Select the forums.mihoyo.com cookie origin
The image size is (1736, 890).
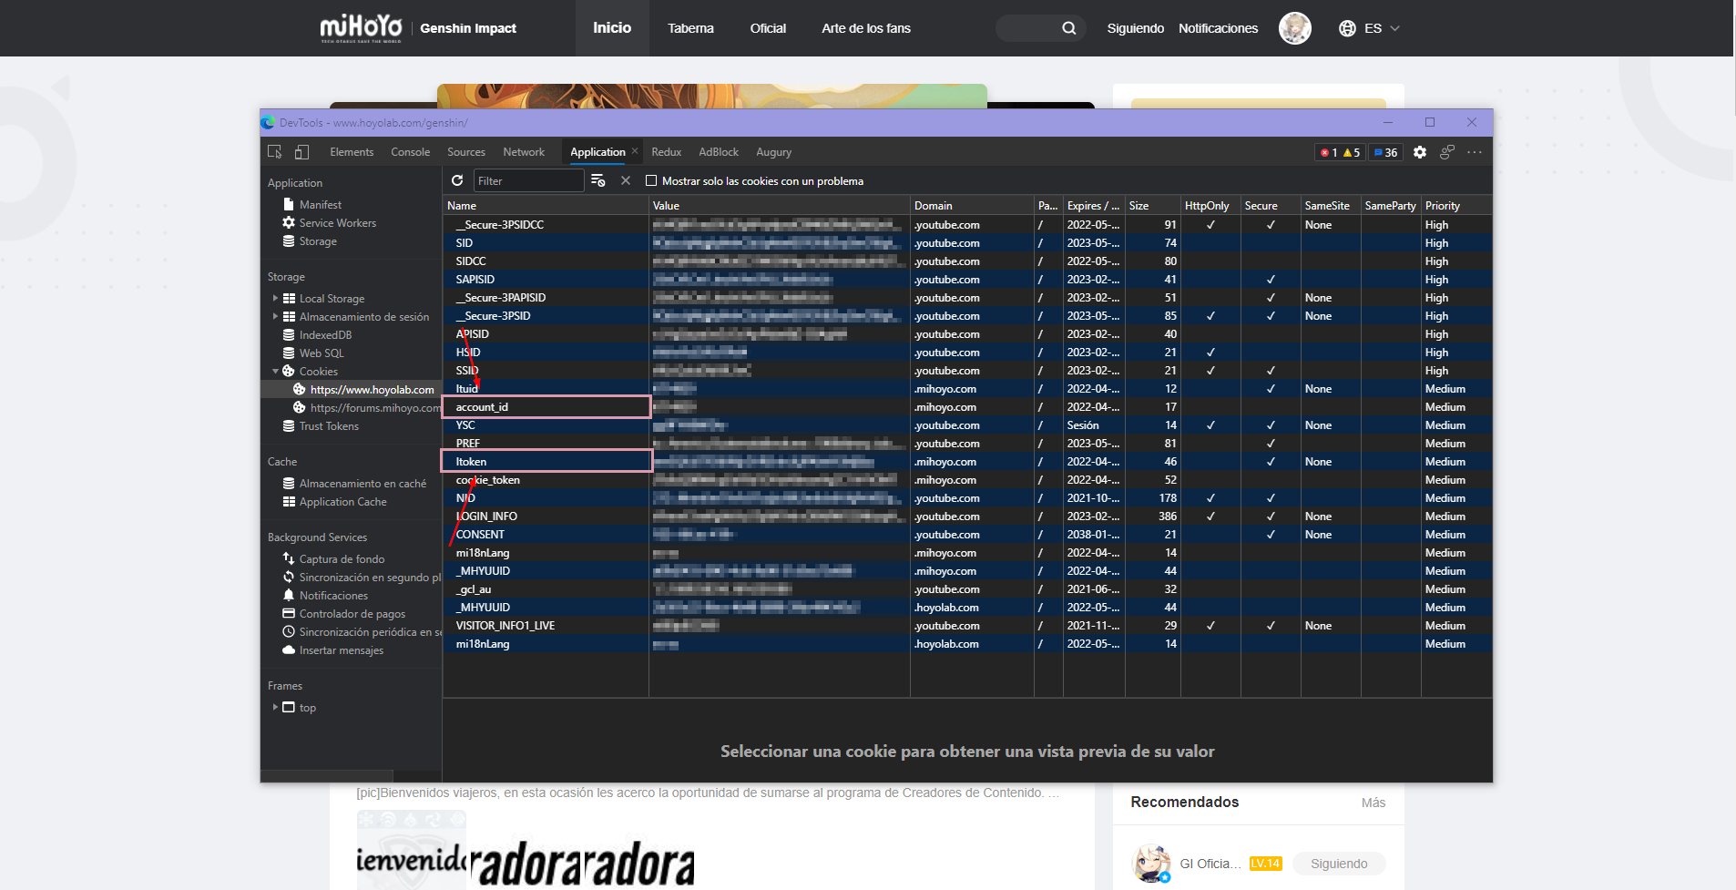coord(375,408)
